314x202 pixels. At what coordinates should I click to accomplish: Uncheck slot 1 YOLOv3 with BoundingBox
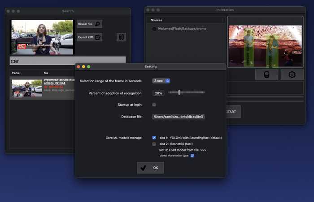coord(154,138)
